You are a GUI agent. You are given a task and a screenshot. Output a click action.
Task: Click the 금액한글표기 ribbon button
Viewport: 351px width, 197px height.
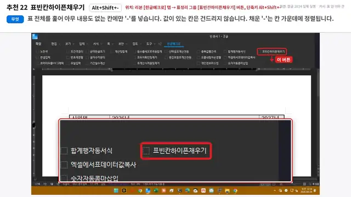pyautogui.click(x=95, y=51)
